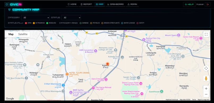Click the TCS iON Digital Zone pin

tap(183, 56)
